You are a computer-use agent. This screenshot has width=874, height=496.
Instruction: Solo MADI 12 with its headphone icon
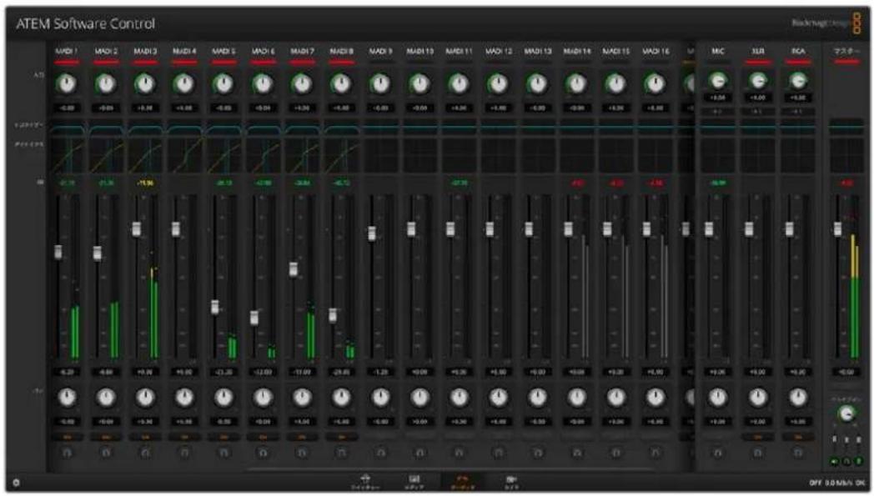[499, 453]
